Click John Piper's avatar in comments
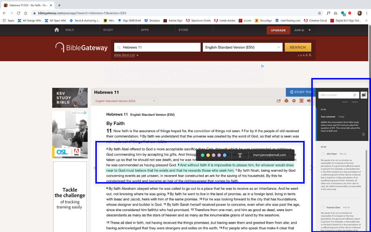The width and height of the screenshot is (371, 232). (x=323, y=154)
